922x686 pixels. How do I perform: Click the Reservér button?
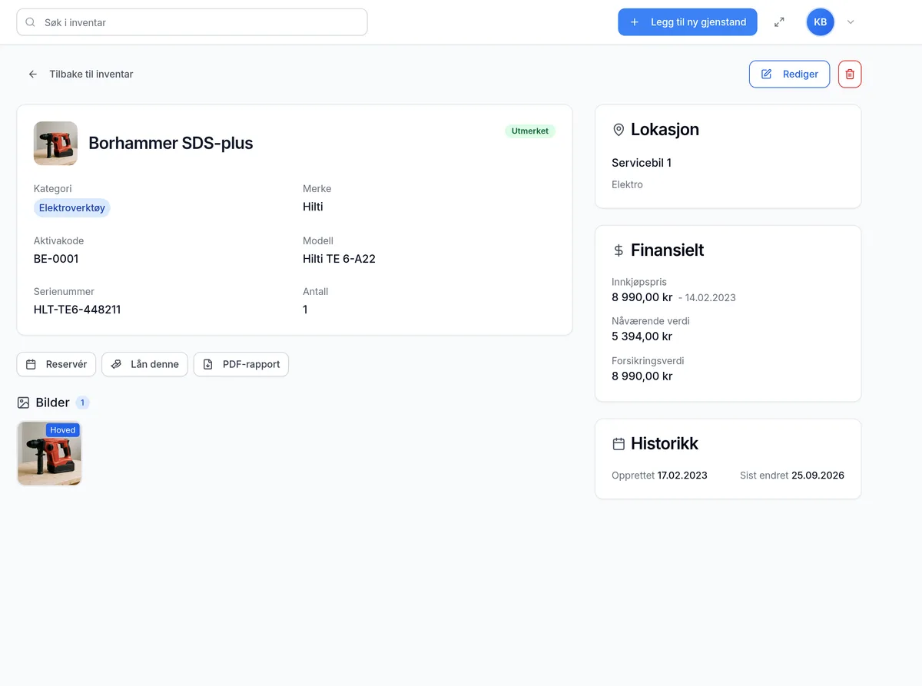pos(56,364)
